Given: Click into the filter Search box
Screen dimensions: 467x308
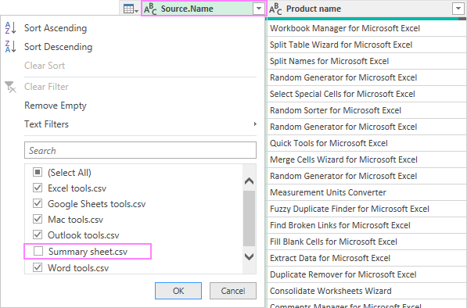Looking at the screenshot, I should (x=140, y=150).
